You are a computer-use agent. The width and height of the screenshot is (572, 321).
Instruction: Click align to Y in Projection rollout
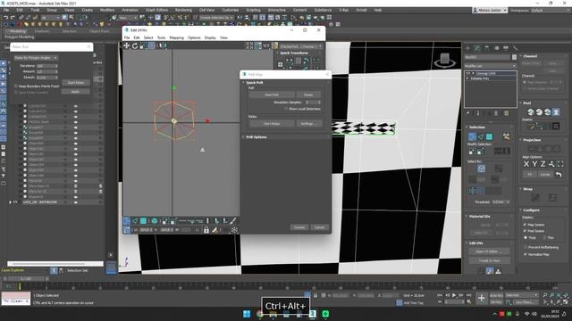534,164
